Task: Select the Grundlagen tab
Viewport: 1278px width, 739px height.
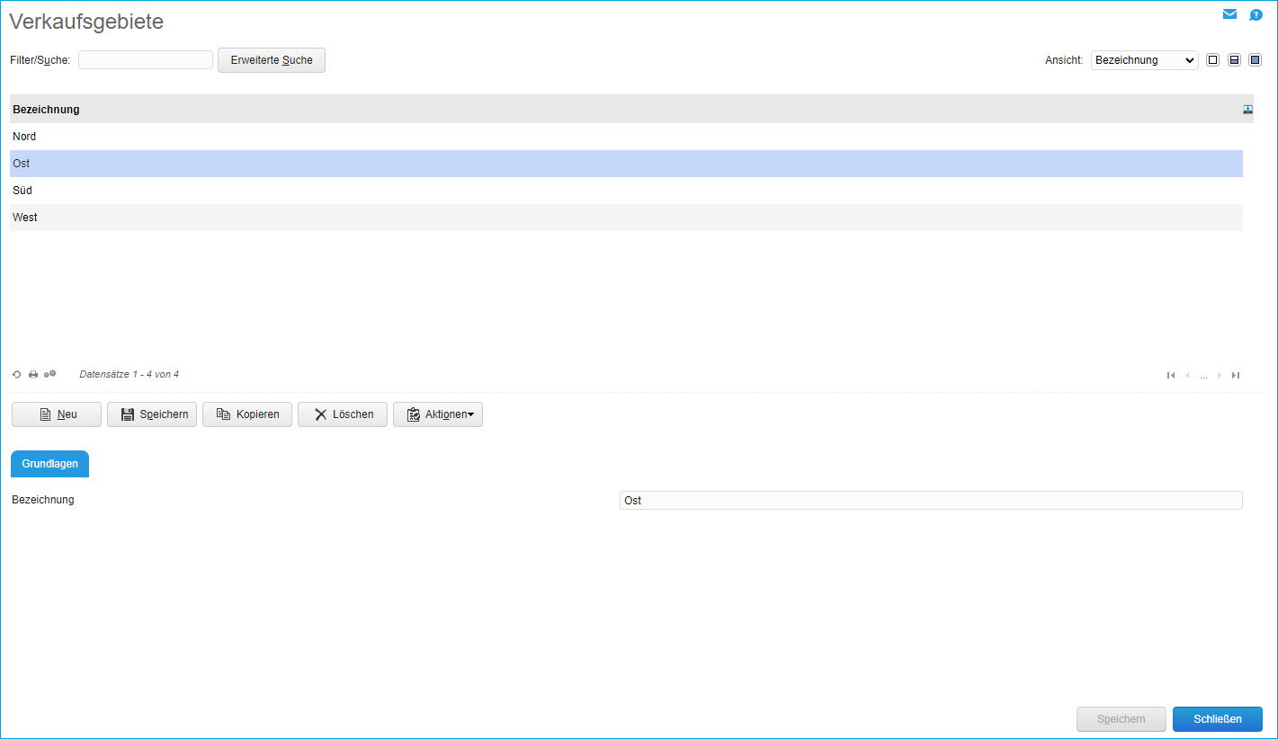Action: (49, 464)
